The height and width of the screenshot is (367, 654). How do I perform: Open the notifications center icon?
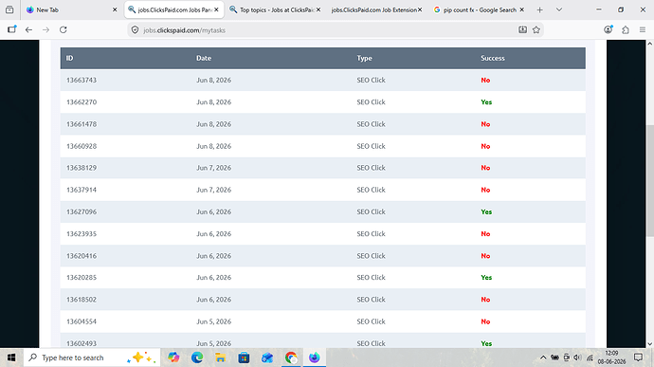(x=638, y=358)
